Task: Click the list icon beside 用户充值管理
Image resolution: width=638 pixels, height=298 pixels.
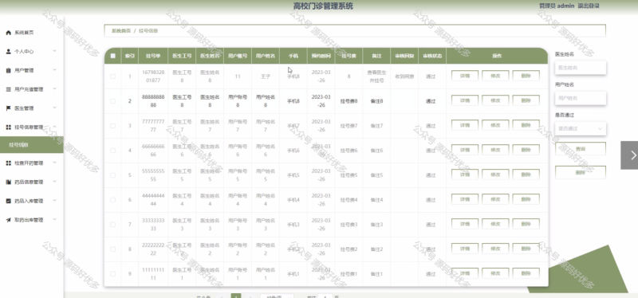Action: click(9, 89)
